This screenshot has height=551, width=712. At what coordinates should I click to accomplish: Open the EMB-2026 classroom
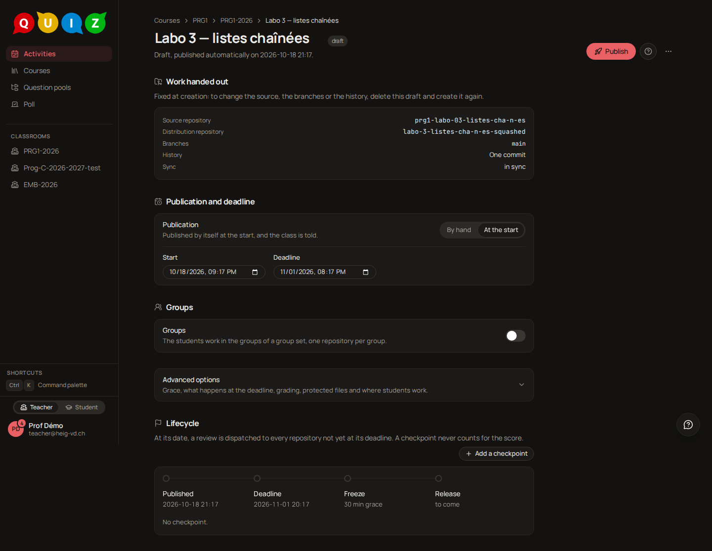click(59, 185)
